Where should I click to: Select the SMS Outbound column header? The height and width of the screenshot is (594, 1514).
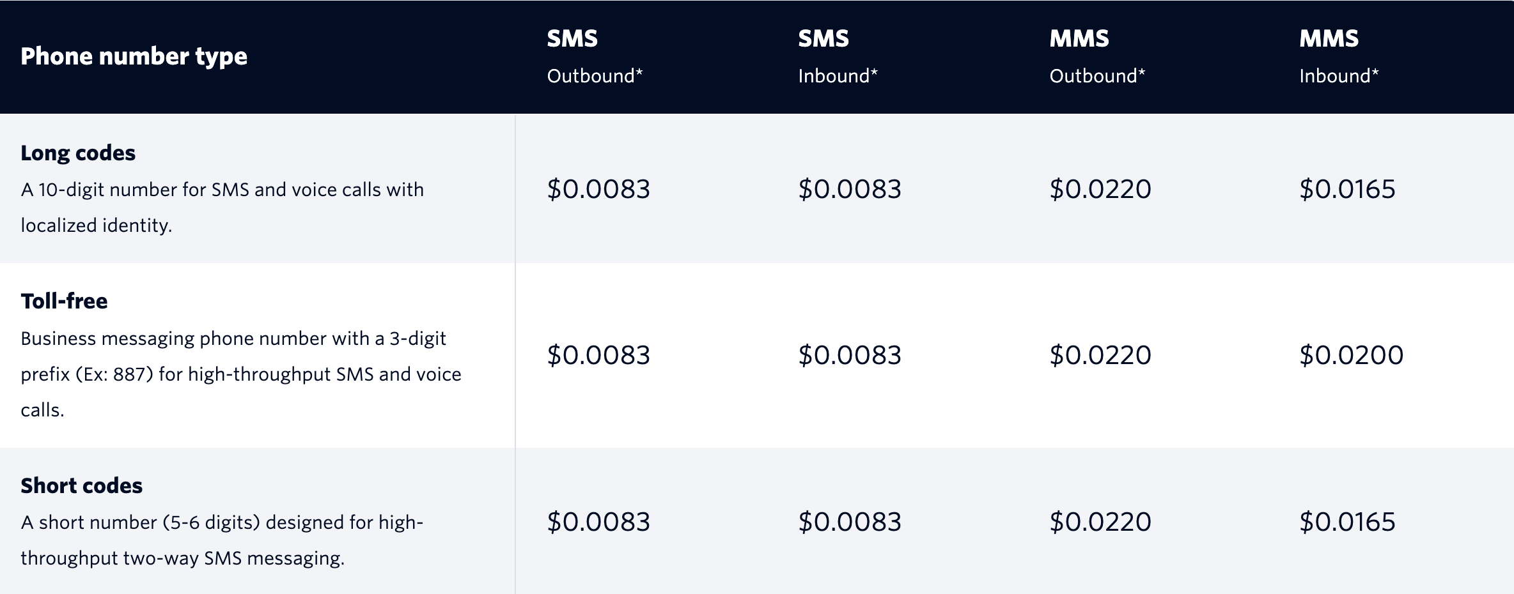click(595, 56)
